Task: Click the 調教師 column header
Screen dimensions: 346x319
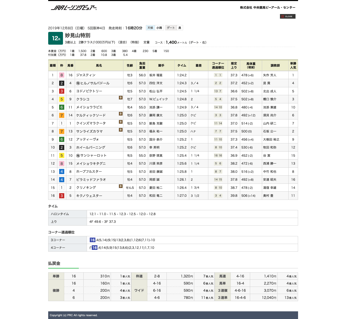Action: (x=275, y=66)
